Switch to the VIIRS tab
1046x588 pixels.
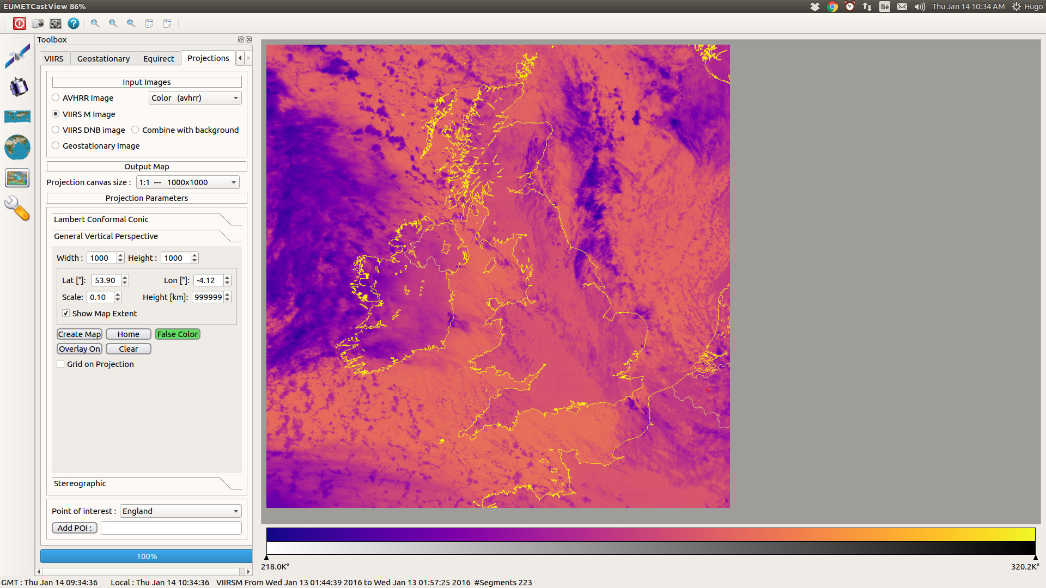[54, 59]
